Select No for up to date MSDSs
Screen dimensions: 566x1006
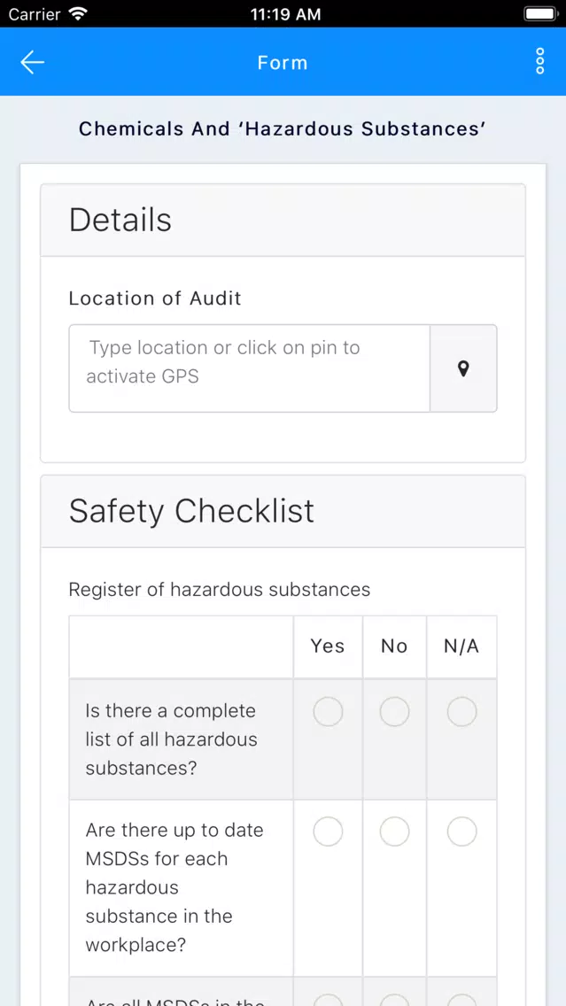394,832
